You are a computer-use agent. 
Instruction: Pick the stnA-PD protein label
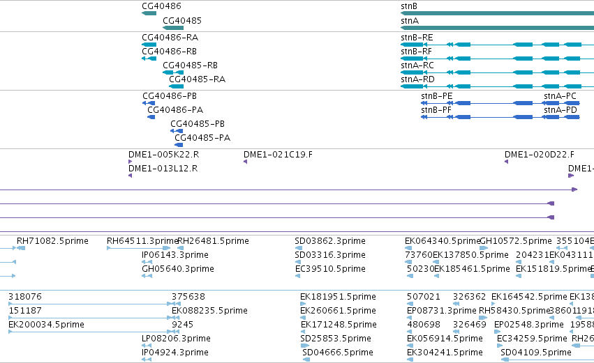click(x=560, y=110)
